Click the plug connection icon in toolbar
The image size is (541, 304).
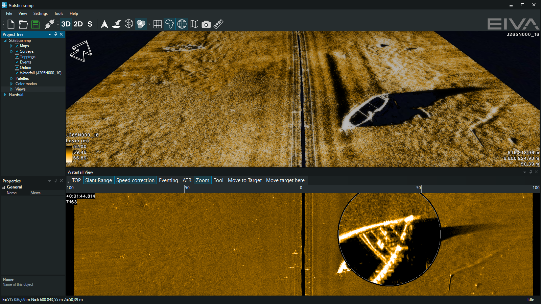(x=50, y=24)
